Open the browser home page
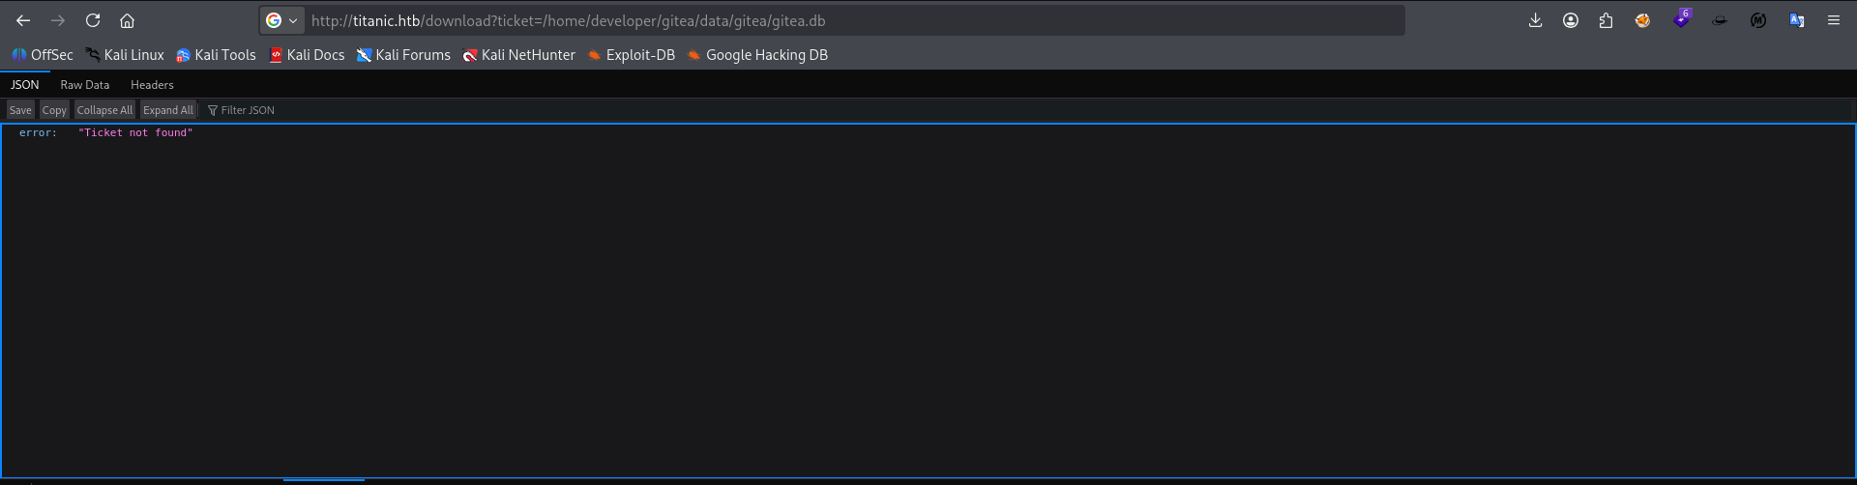This screenshot has height=485, width=1857. (x=127, y=20)
